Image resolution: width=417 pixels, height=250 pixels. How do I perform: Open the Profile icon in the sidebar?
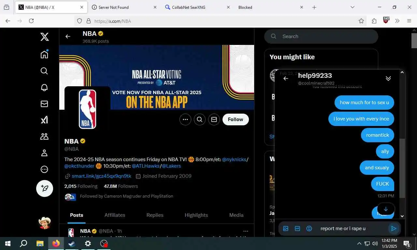tap(44, 153)
